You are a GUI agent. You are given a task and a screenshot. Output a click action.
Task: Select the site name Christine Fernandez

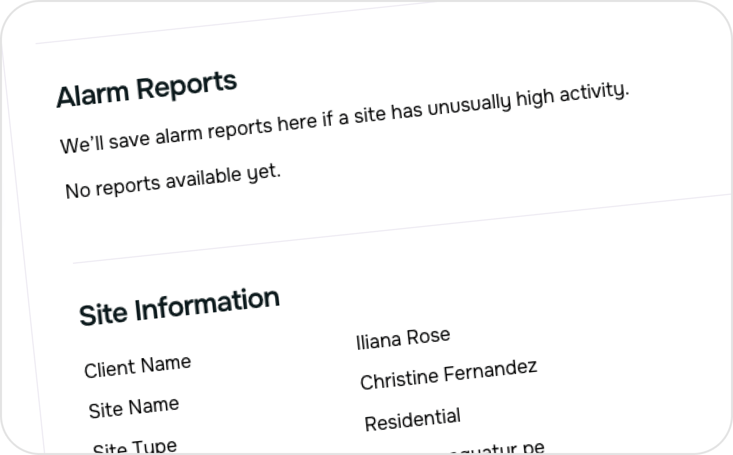448,375
